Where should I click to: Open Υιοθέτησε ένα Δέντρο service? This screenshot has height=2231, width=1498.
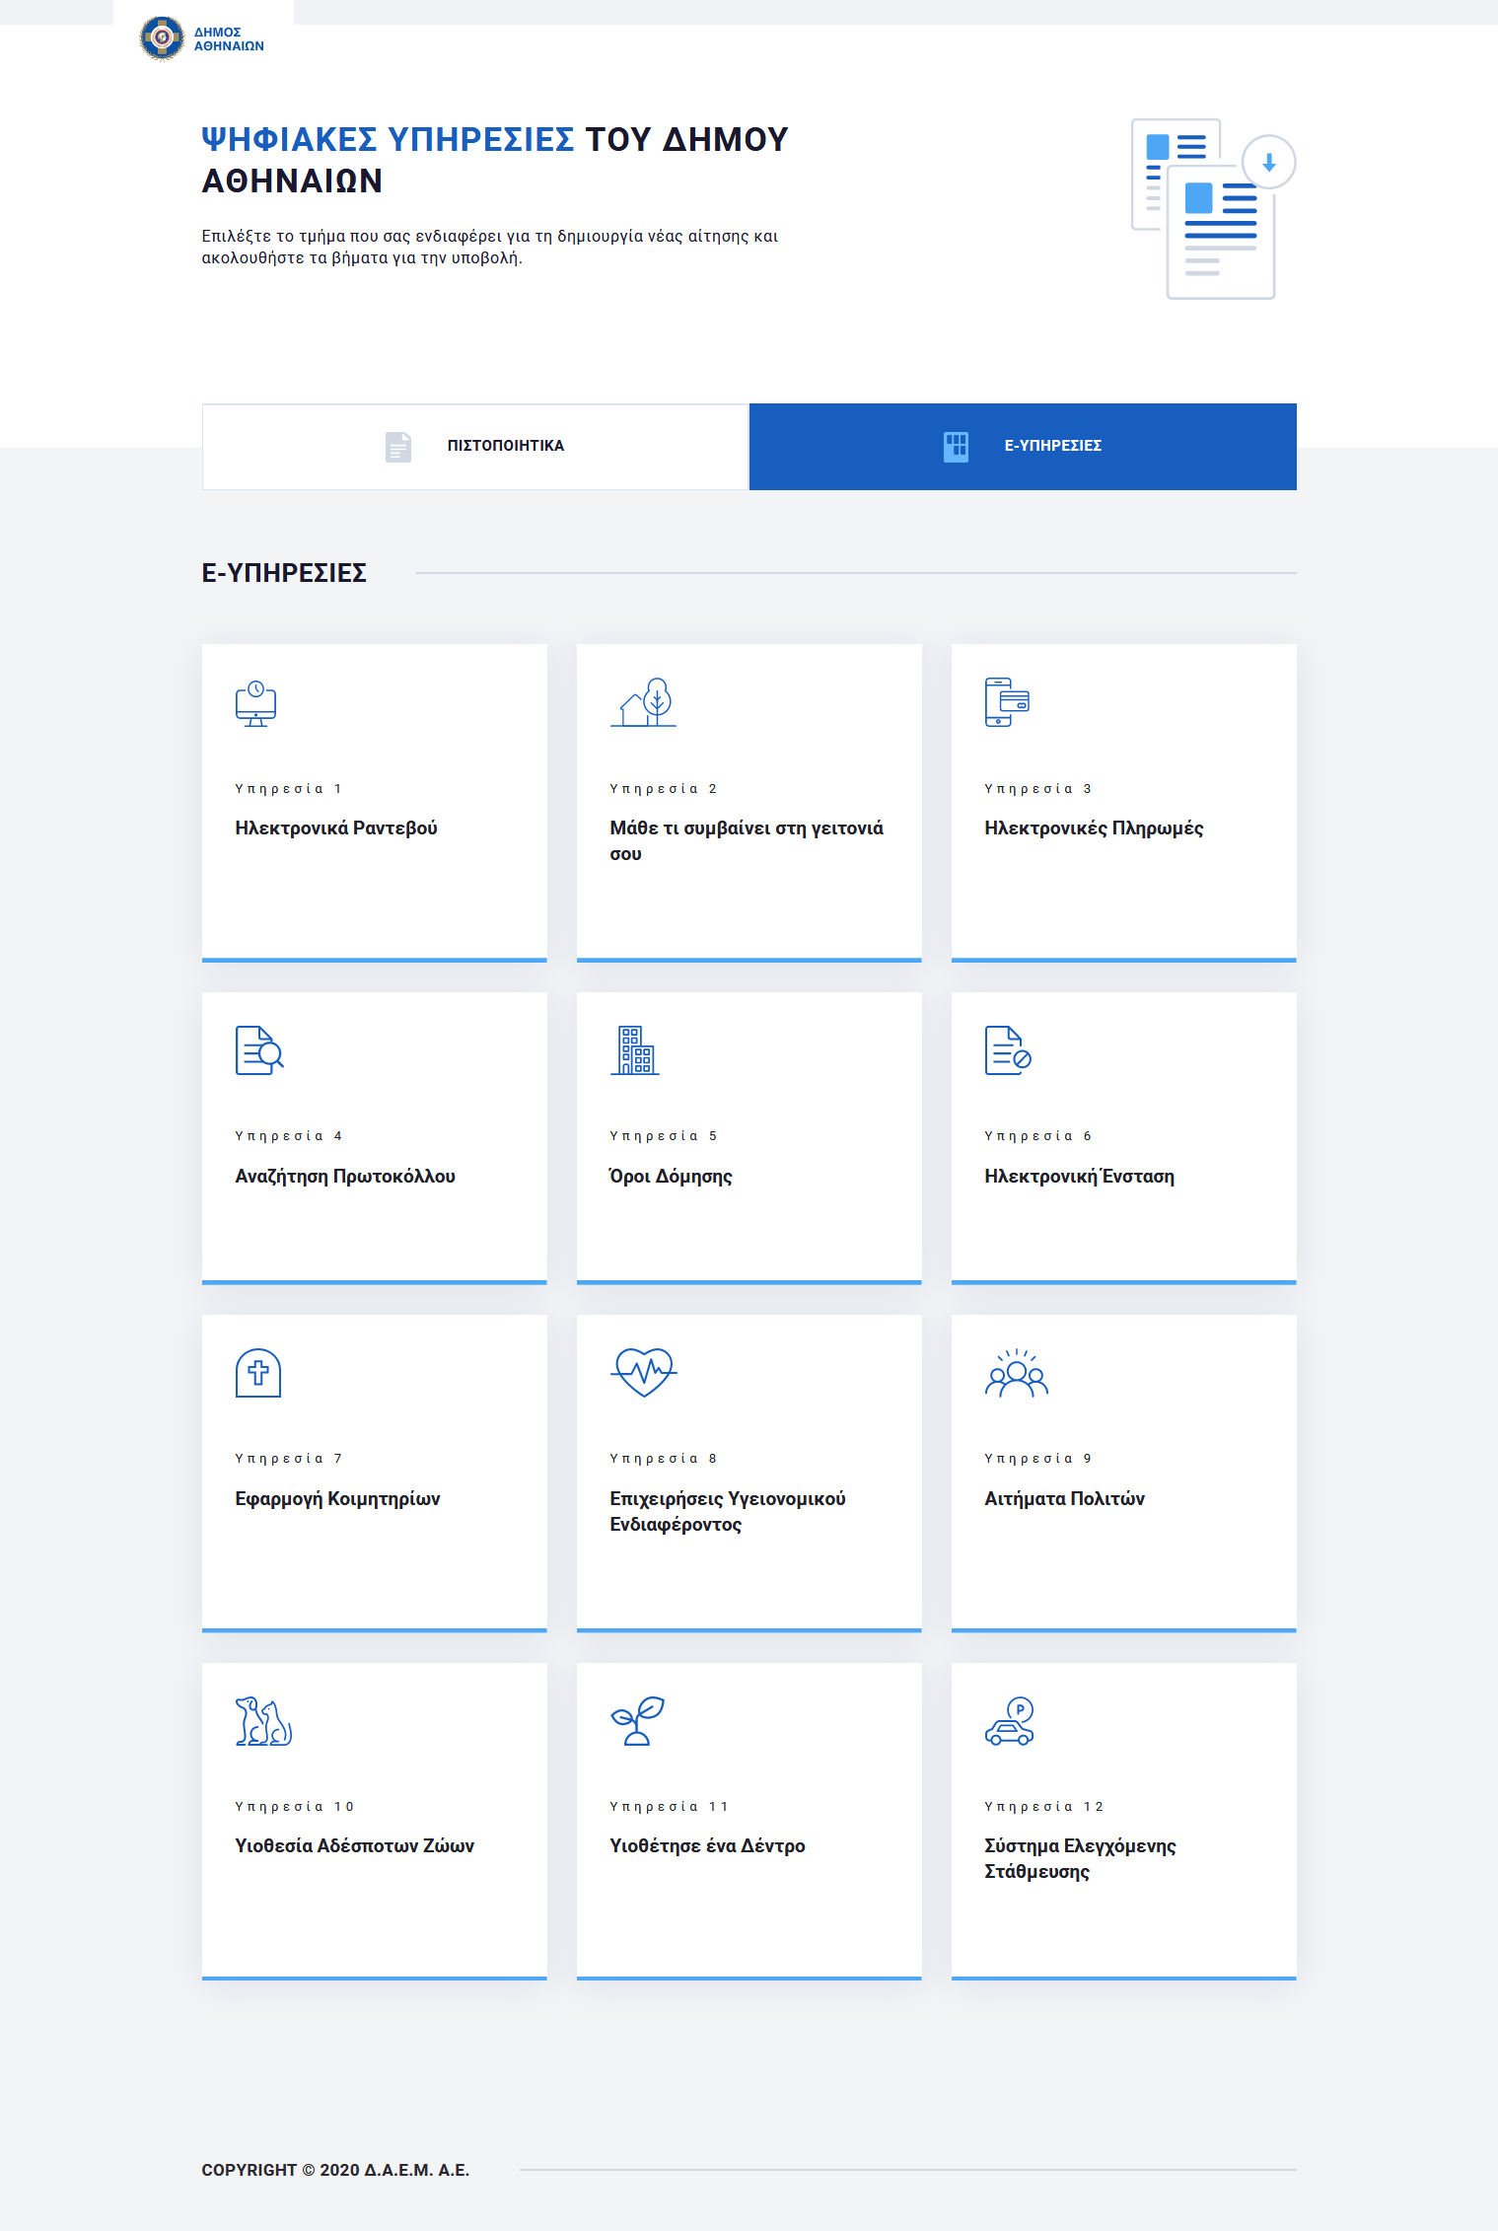(707, 1846)
